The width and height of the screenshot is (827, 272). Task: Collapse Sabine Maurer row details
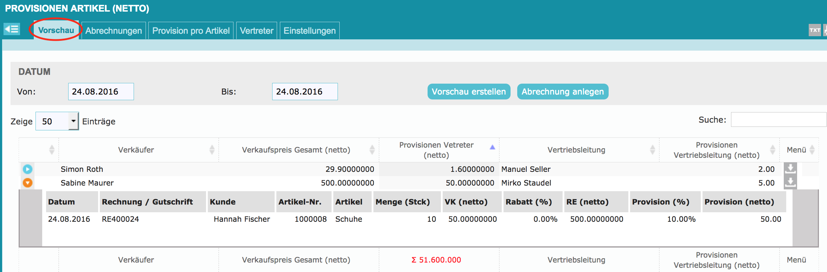(x=27, y=183)
